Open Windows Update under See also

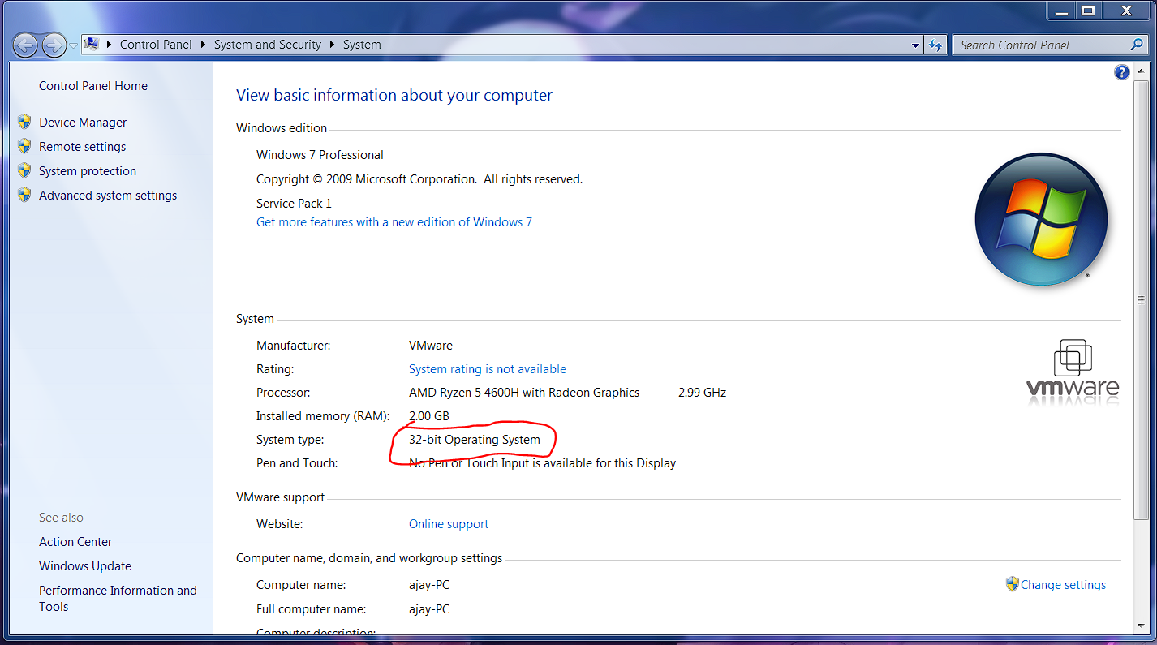pos(85,566)
